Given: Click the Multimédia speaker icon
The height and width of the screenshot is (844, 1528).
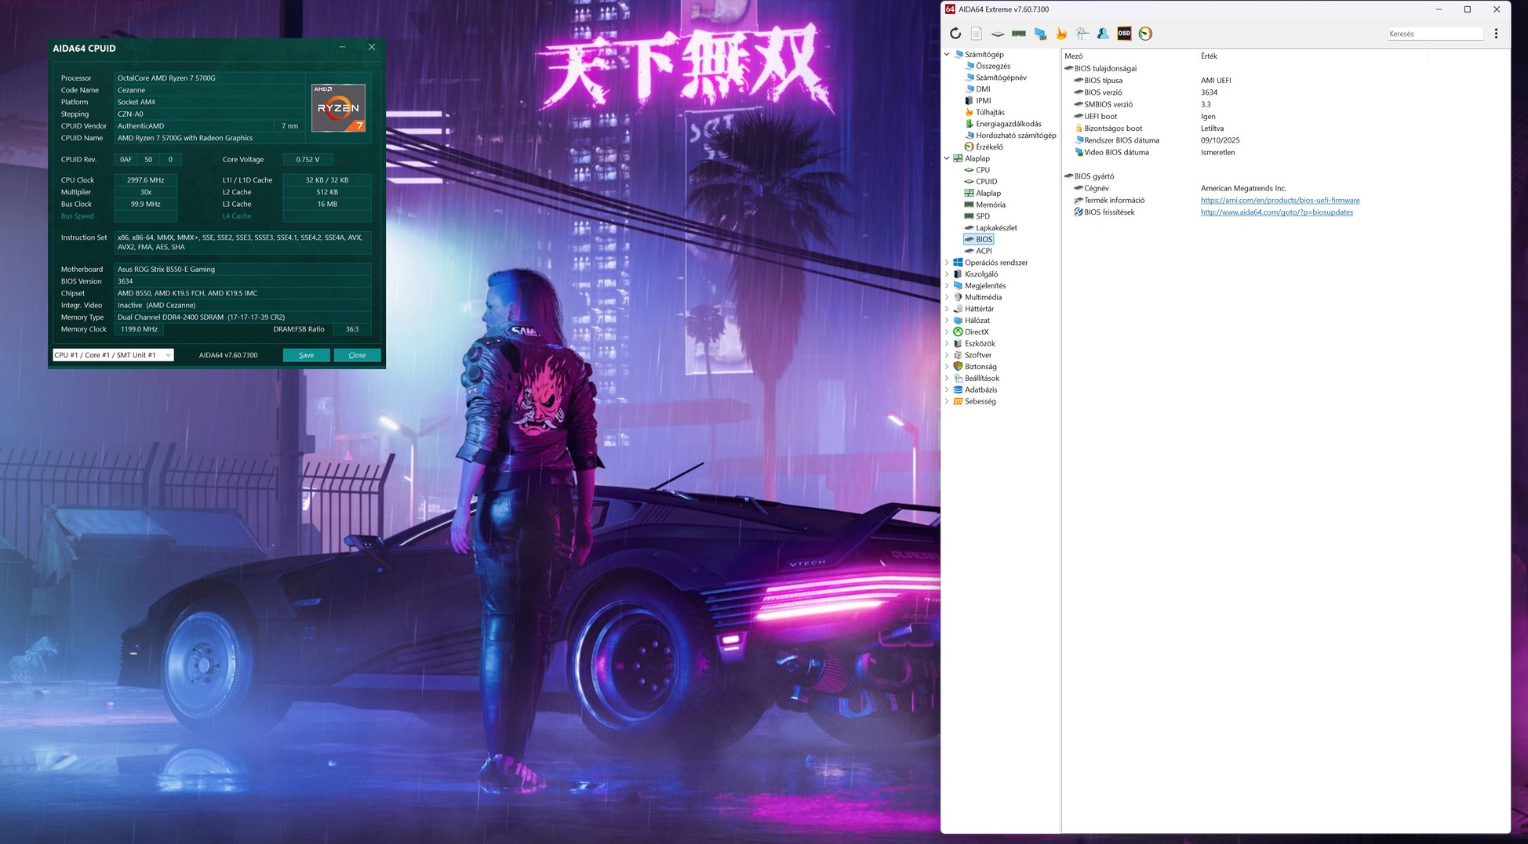Looking at the screenshot, I should coord(958,297).
